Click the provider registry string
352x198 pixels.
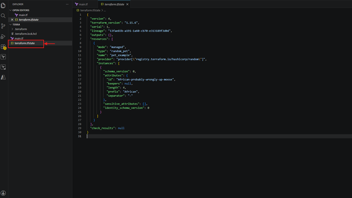click(161, 59)
